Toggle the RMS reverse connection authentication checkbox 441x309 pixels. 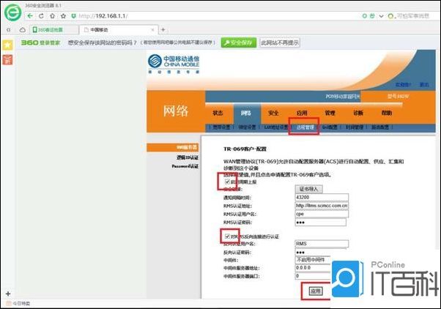pyautogui.click(x=227, y=237)
